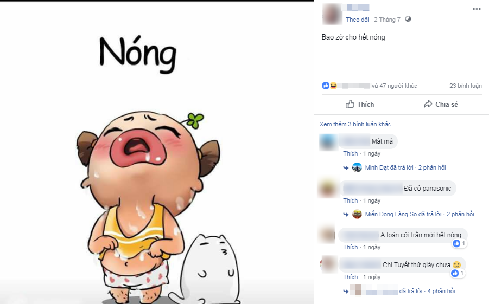Click the globe public privacy icon
Image resolution: width=489 pixels, height=304 pixels.
point(408,19)
